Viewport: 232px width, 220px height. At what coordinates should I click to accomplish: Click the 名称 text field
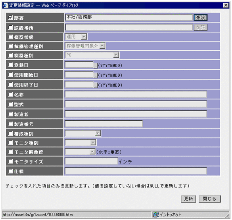[x=136, y=94]
